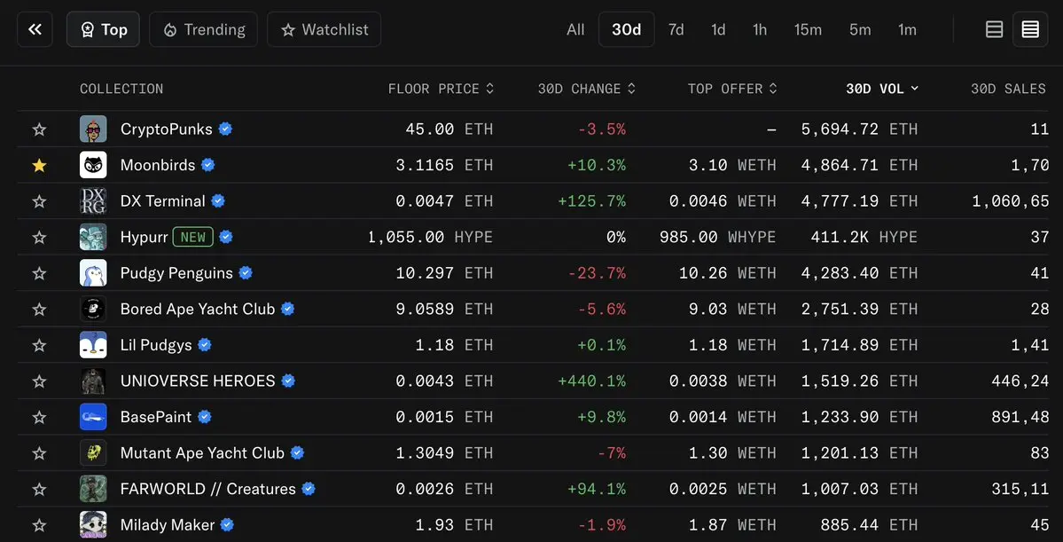Click the 5,694.72 ETH volume value
Screen dimensions: 1063x542
pyautogui.click(x=860, y=129)
